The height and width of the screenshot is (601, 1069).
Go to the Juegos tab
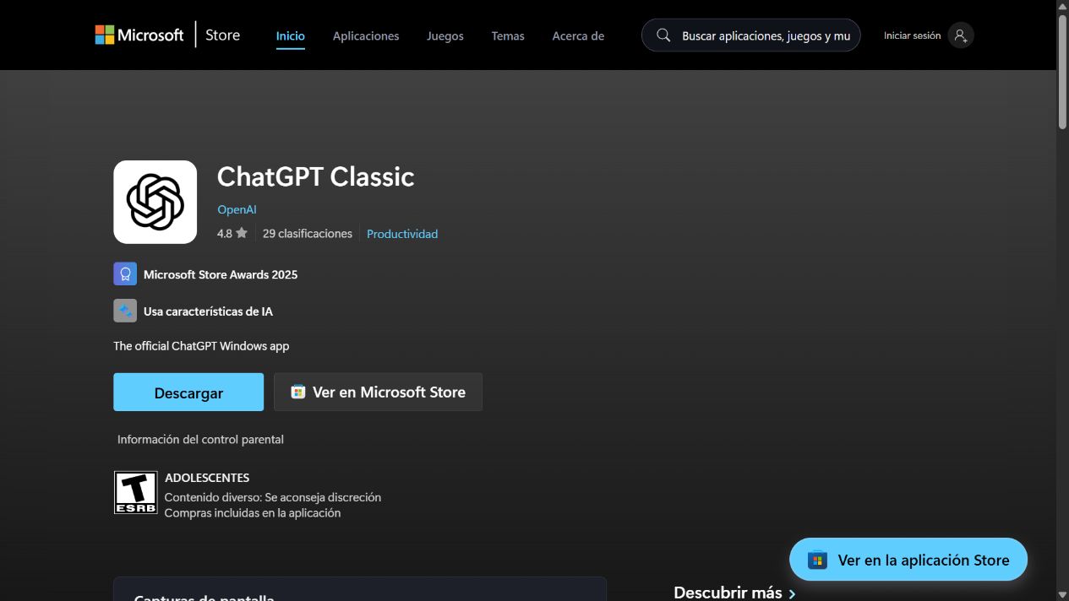(x=445, y=35)
